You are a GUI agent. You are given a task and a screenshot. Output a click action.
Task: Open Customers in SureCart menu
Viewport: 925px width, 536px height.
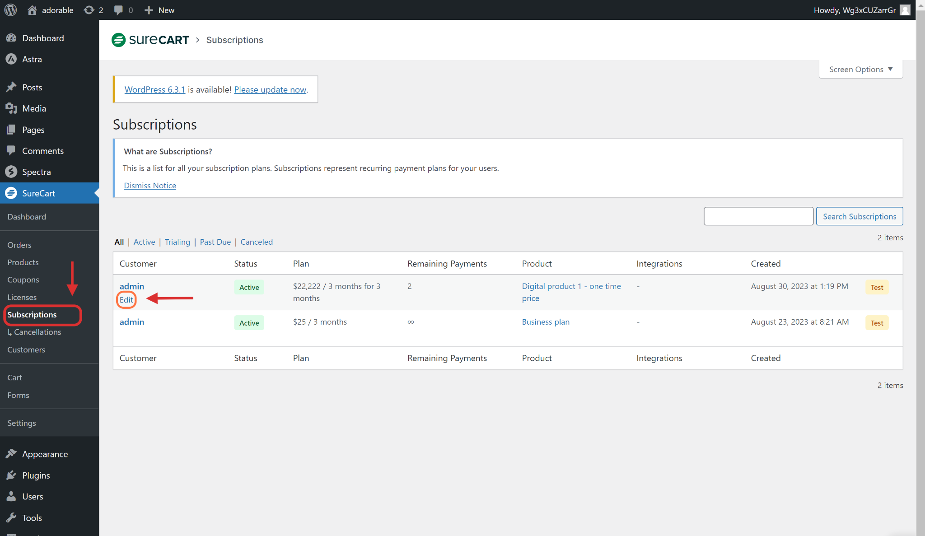tap(26, 350)
